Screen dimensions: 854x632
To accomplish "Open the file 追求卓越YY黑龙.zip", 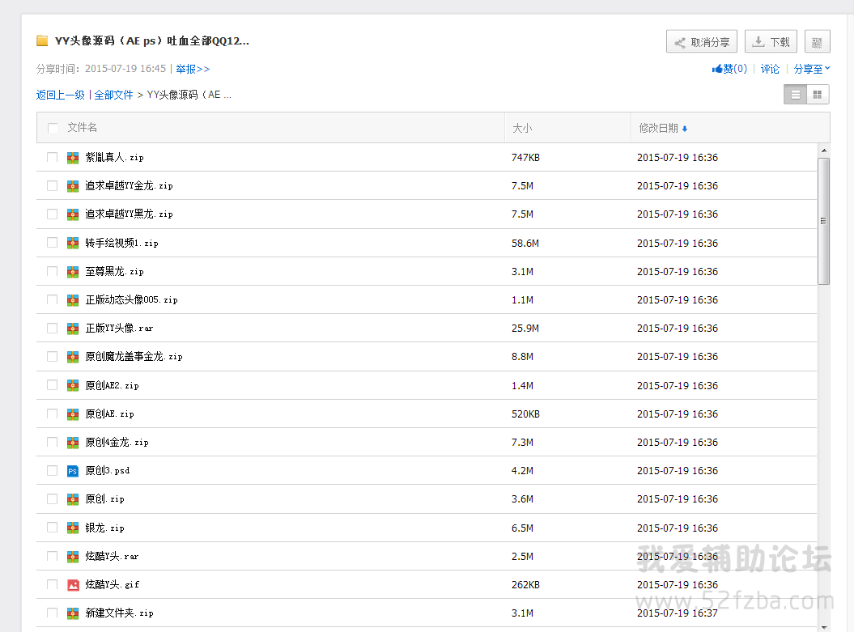I will click(x=129, y=214).
